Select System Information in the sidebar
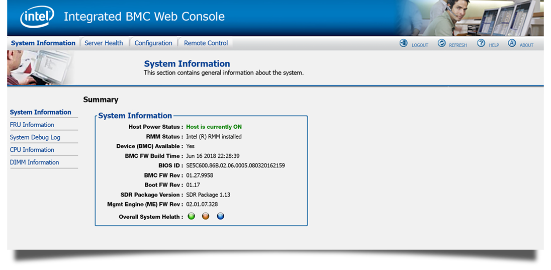The height and width of the screenshot is (270, 551). coord(40,112)
